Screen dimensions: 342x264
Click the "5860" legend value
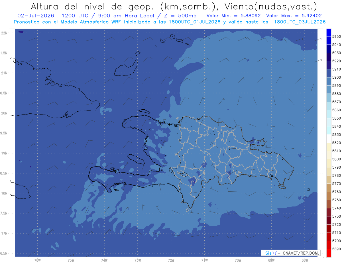pyautogui.click(x=336, y=110)
